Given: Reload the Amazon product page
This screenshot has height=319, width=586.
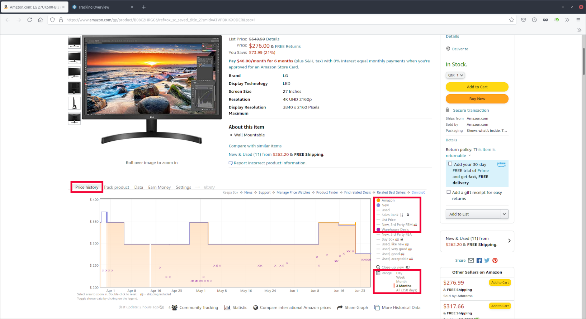Looking at the screenshot, I should tap(29, 20).
